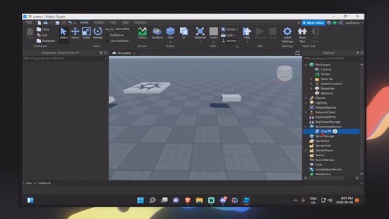Open the Material picker
The image size is (389, 219).
pyautogui.click(x=200, y=33)
